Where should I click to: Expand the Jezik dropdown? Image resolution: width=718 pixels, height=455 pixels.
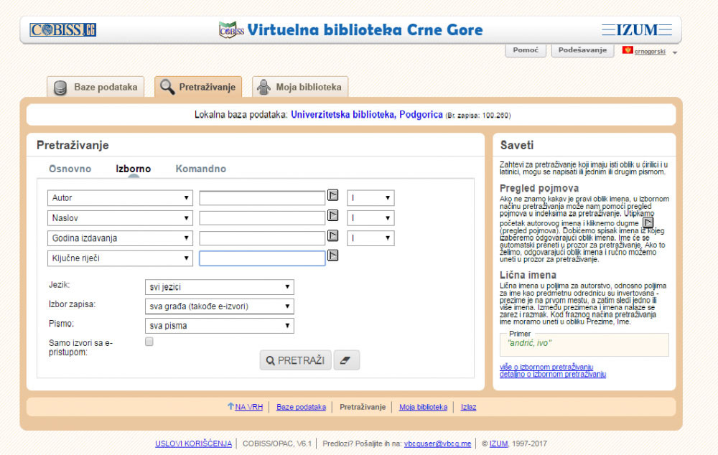219,287
